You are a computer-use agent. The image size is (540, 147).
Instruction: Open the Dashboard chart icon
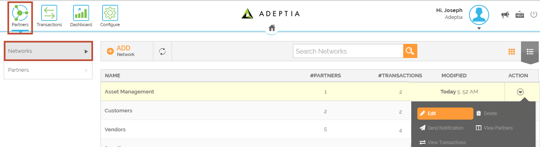81,13
